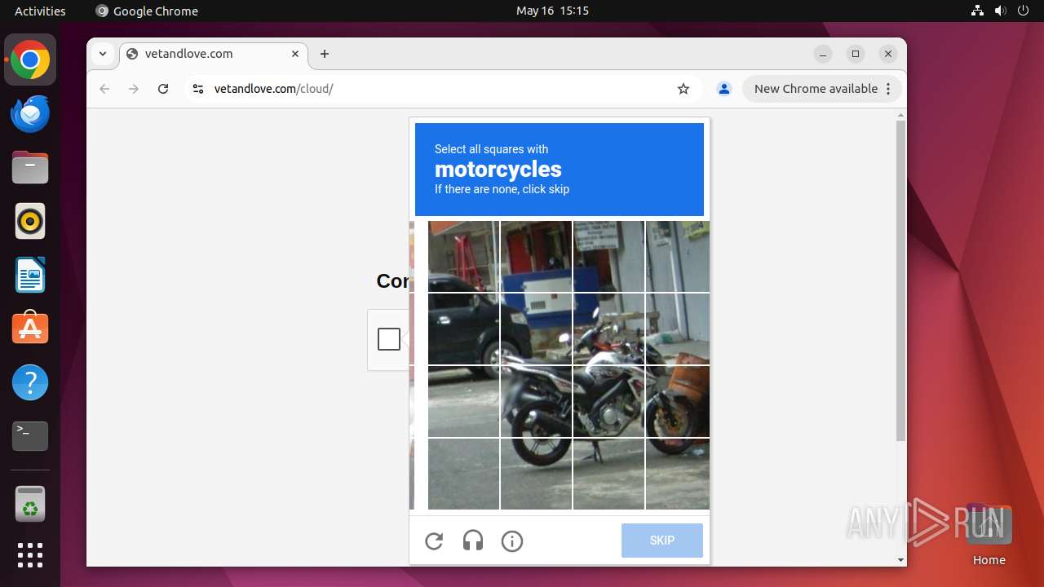Open Ubuntu Software from dock
Viewport: 1044px width, 587px height.
point(30,329)
